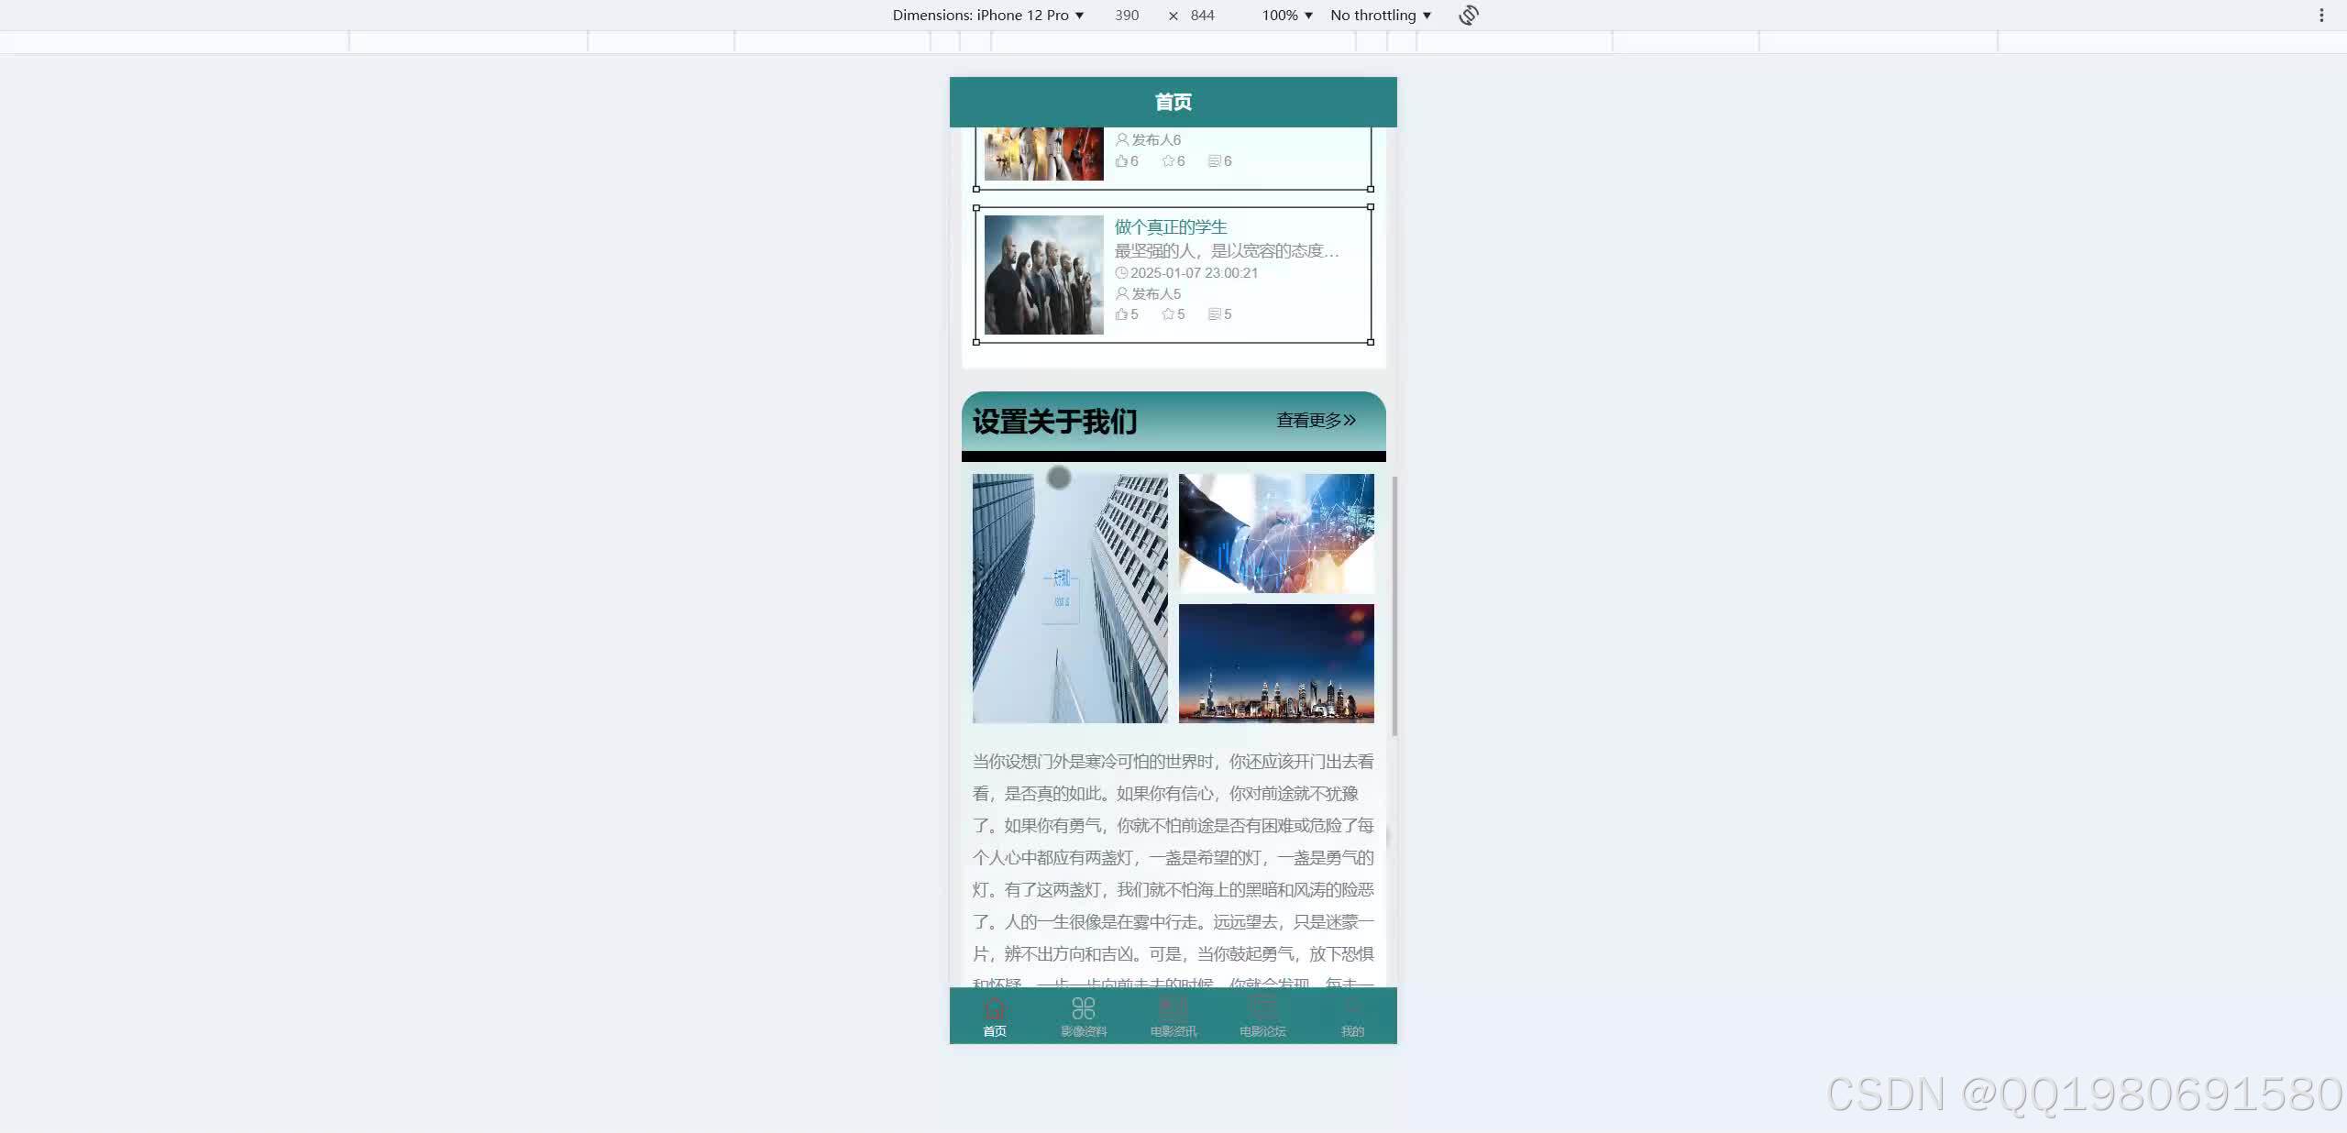Click the comment icon showing count 5
The width and height of the screenshot is (2347, 1133).
pyautogui.click(x=1215, y=313)
